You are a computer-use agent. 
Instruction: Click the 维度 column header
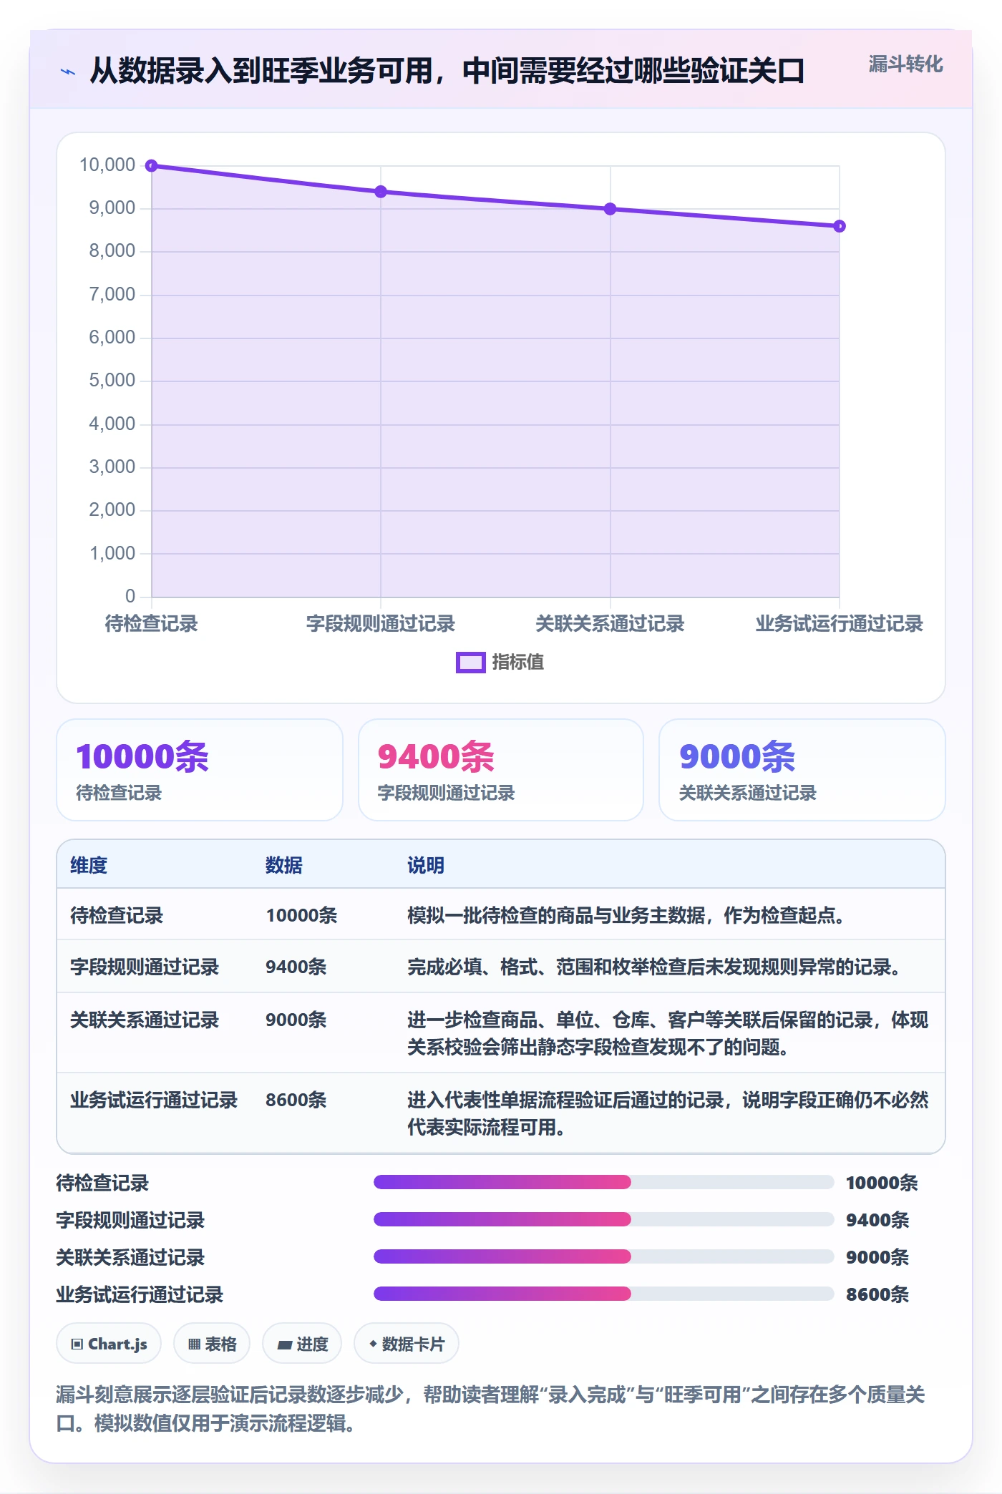89,865
